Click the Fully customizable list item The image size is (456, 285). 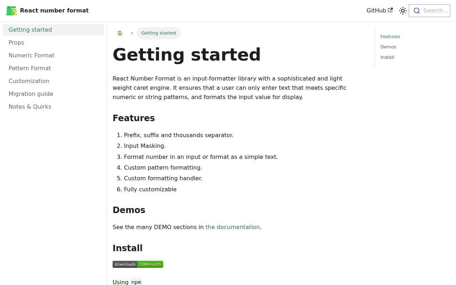[x=150, y=190]
